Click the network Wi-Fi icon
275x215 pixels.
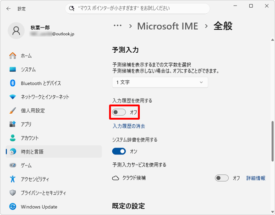[13, 97]
